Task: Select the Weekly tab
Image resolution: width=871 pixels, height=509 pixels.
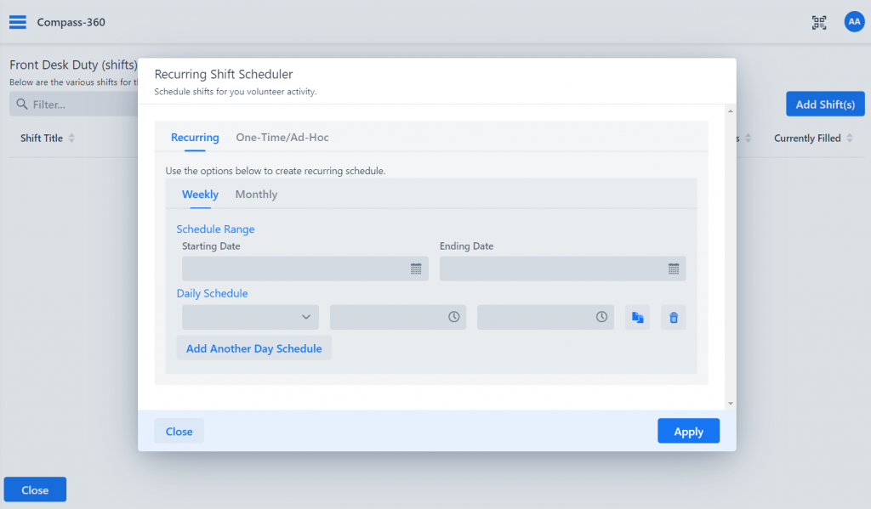Action: click(x=200, y=195)
